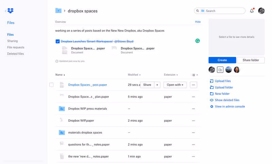Image resolution: width=272 pixels, height=164 pixels.
Task: Select Files in sidebar navigation
Action: [11, 35]
